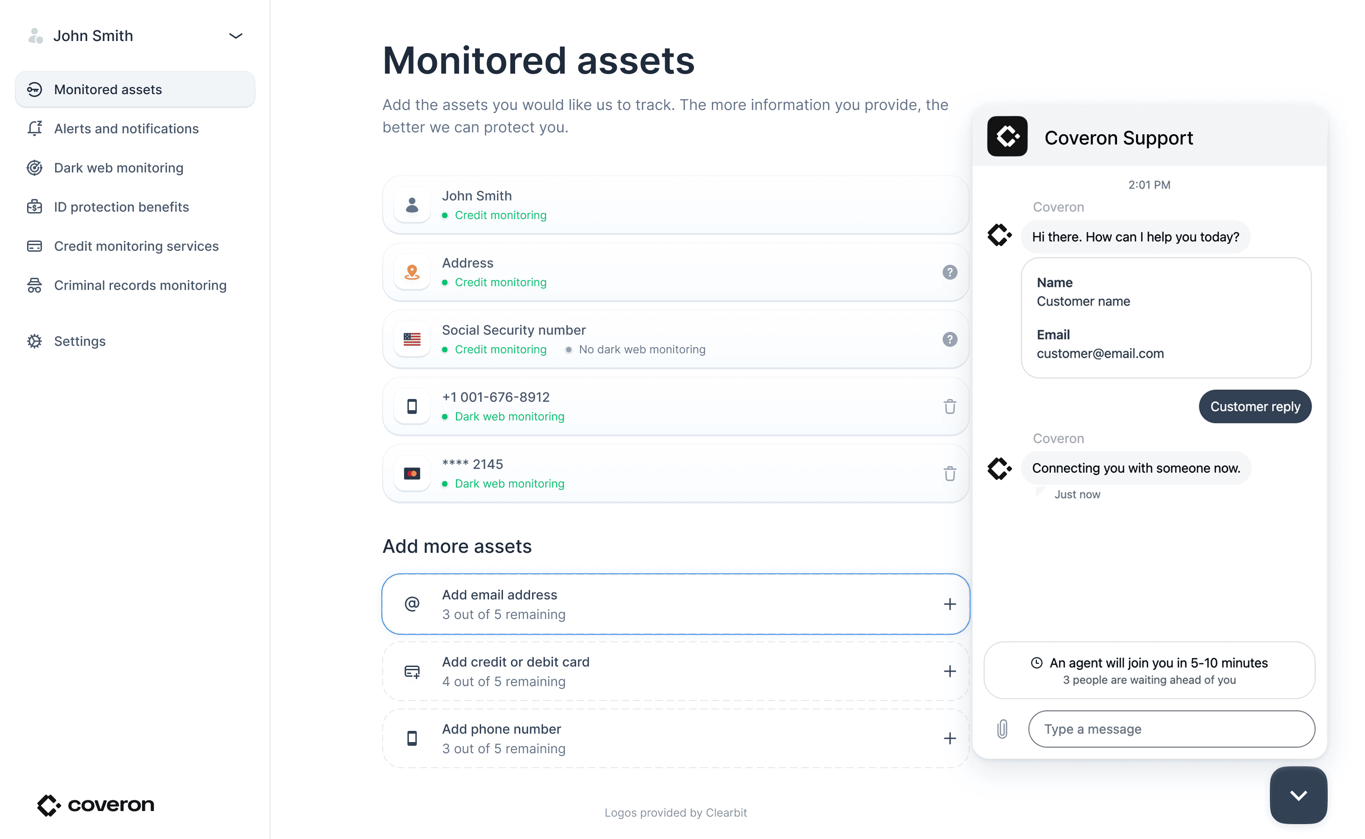The height and width of the screenshot is (839, 1365).
Task: Click the Add phone number title
Action: pos(502,729)
